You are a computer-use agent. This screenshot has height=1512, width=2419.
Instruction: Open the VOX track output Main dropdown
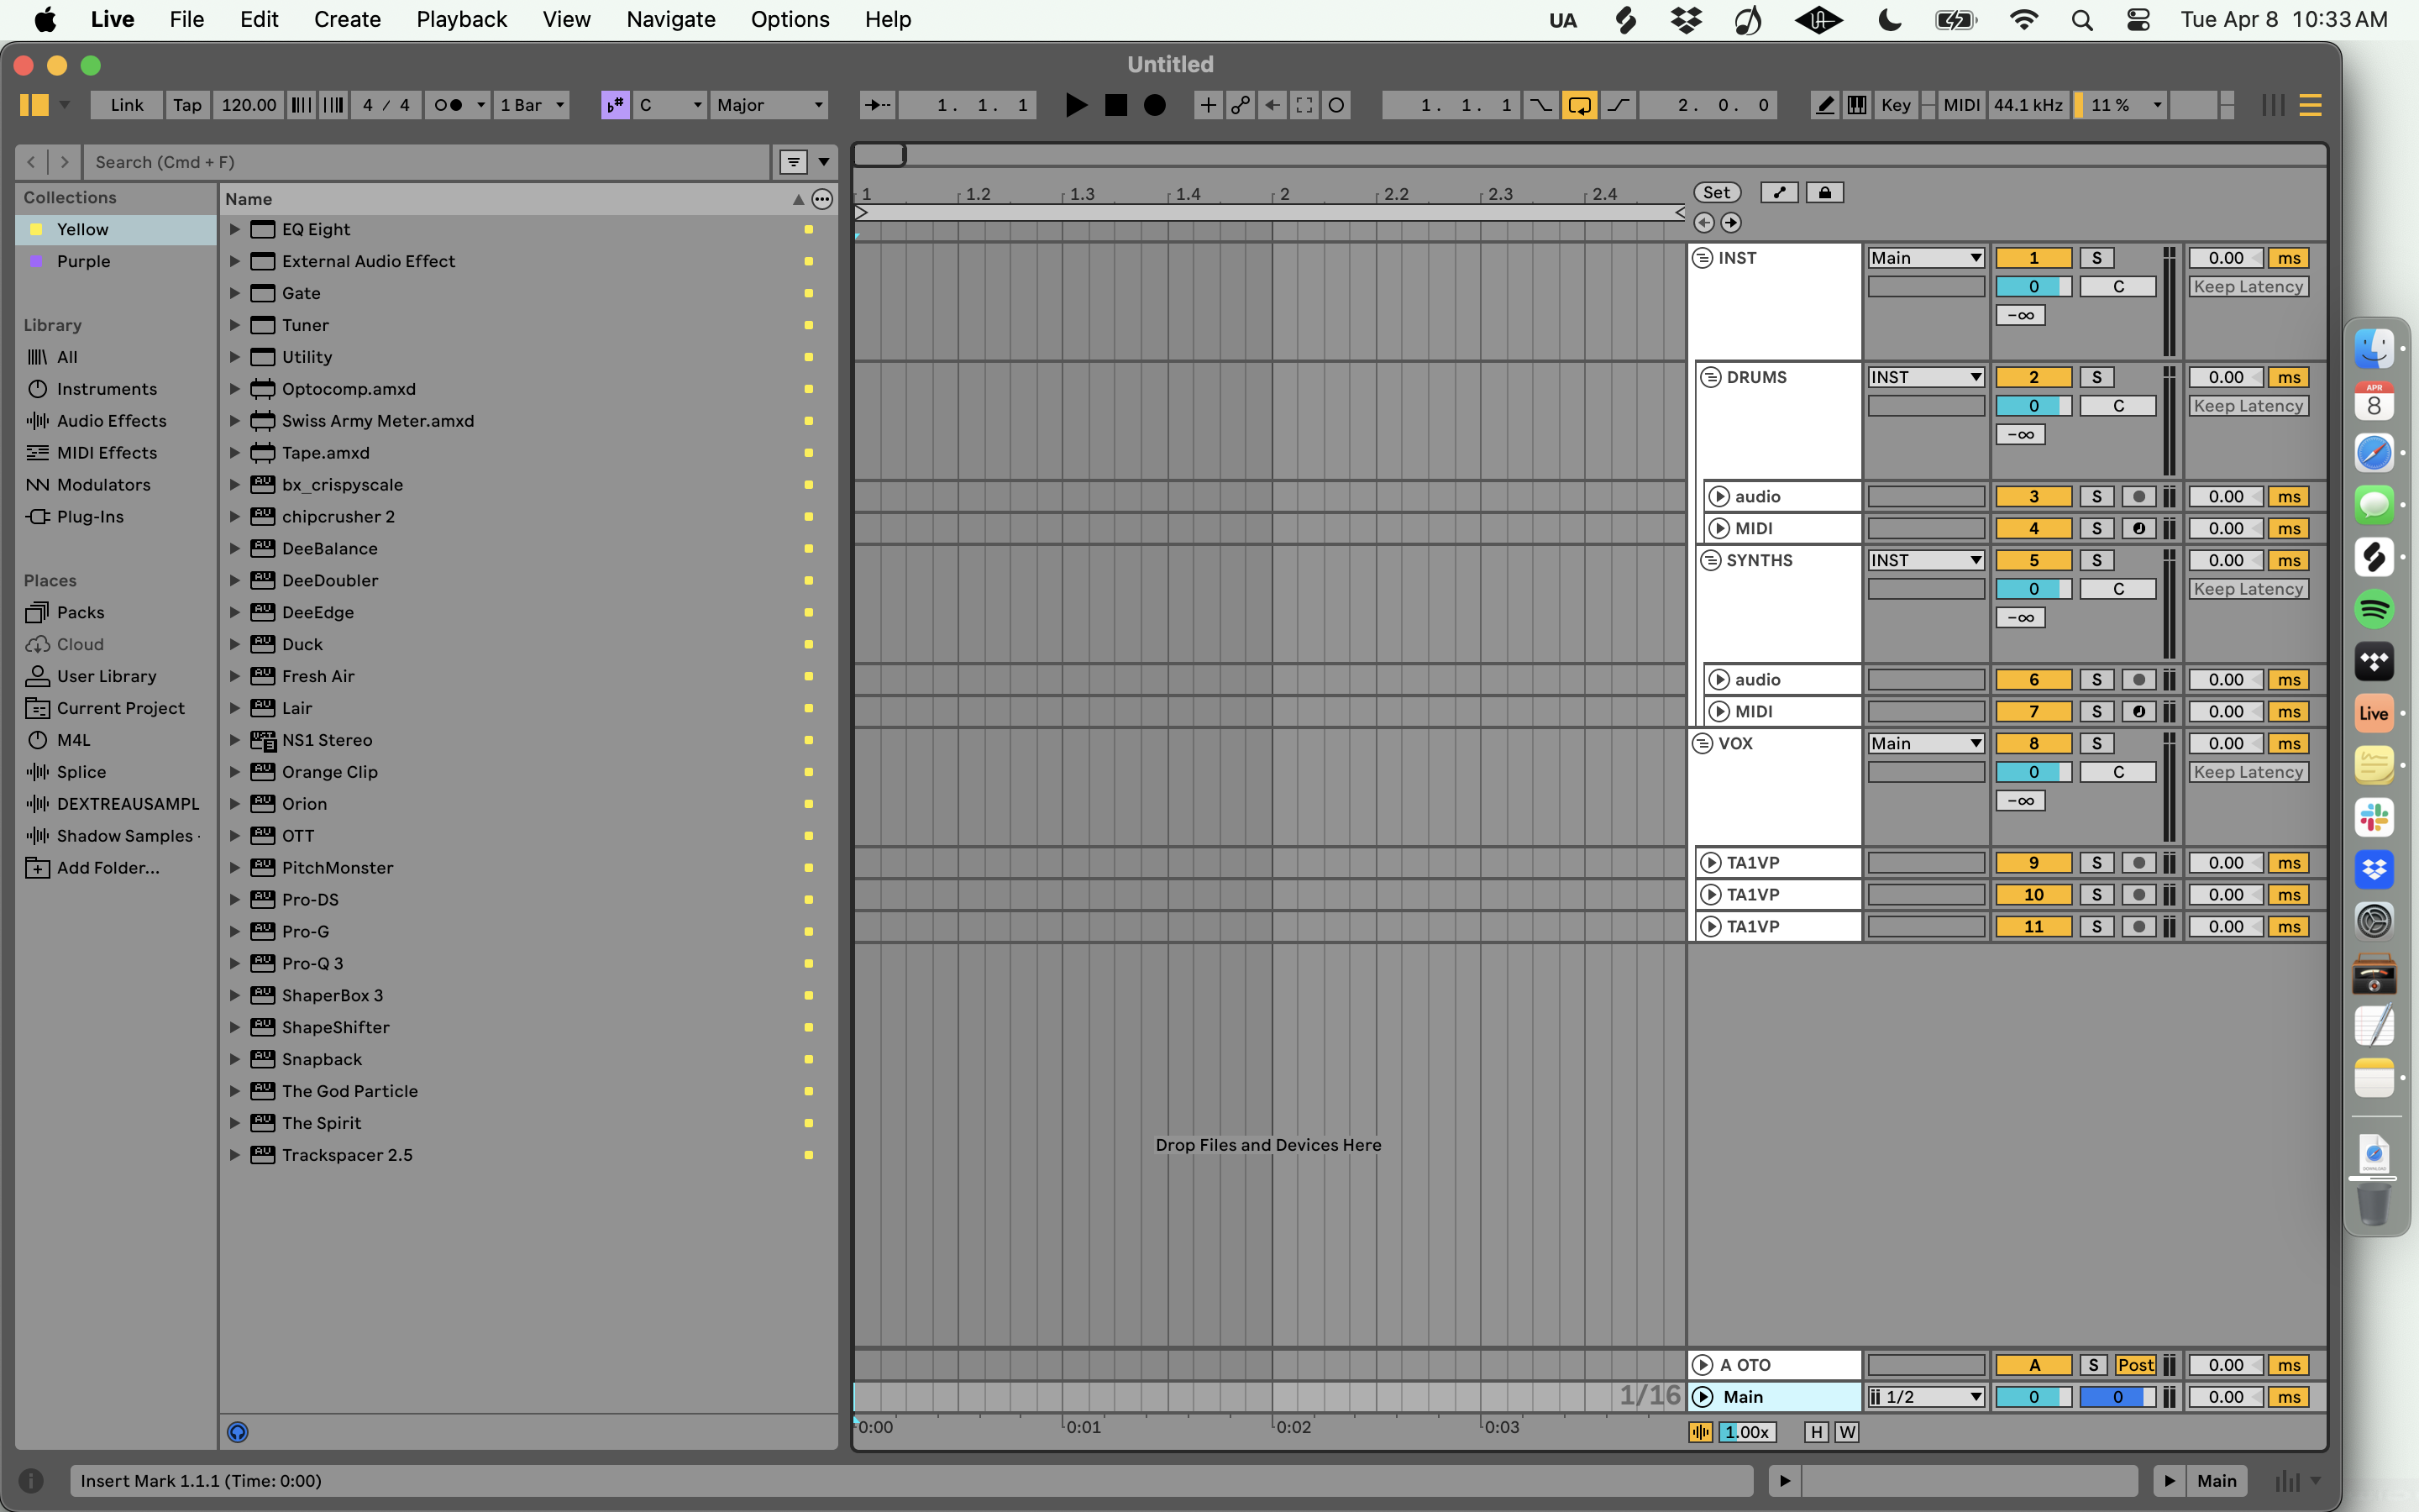tap(1925, 744)
